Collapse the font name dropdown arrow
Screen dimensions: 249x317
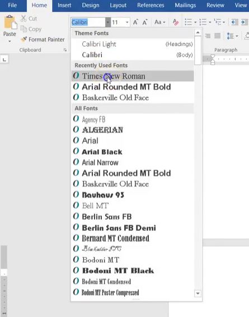(x=108, y=22)
